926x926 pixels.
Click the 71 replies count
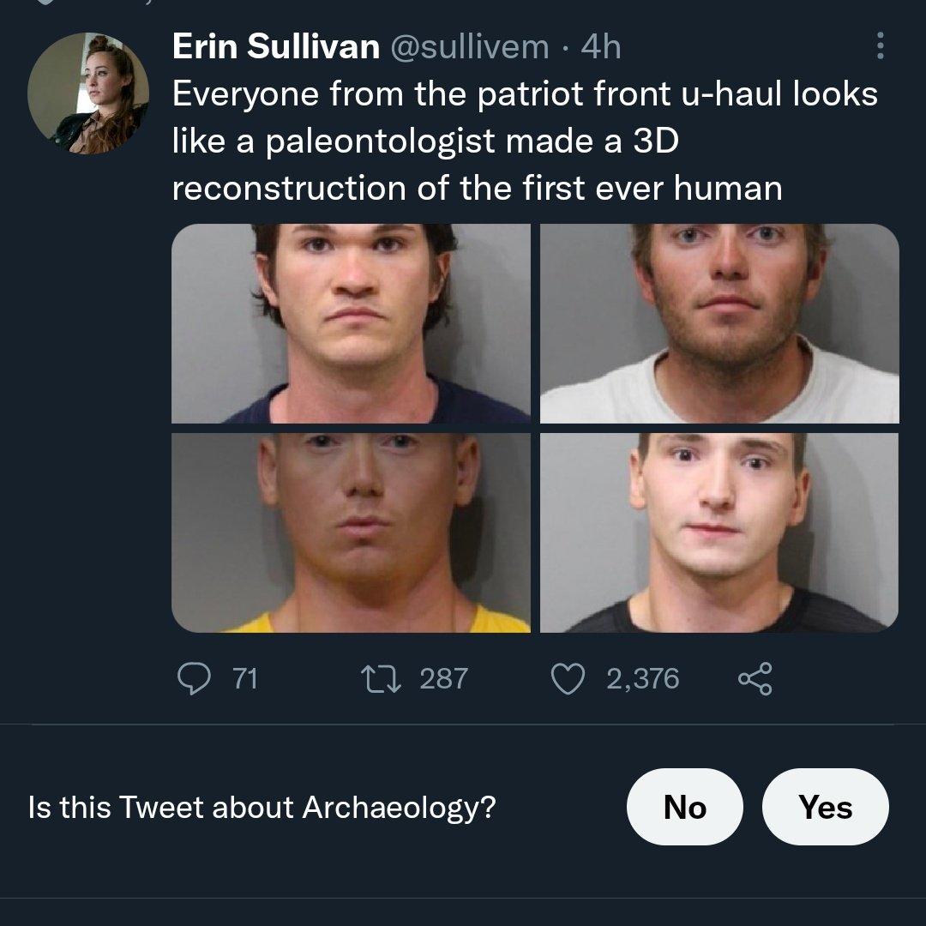[244, 679]
